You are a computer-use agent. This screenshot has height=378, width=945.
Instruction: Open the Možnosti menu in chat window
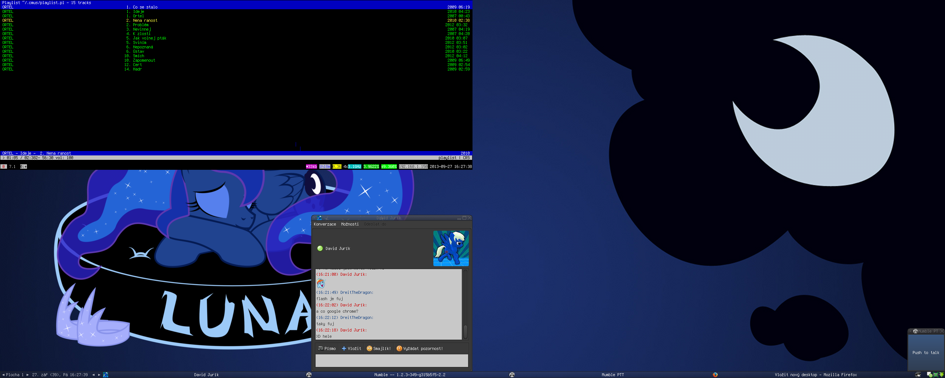click(x=350, y=224)
